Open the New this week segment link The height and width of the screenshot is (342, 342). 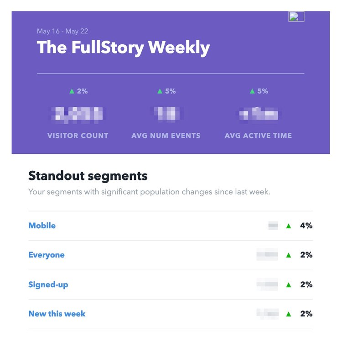(57, 314)
